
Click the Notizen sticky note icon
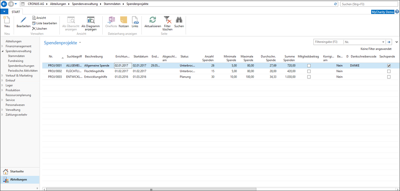(x=124, y=20)
